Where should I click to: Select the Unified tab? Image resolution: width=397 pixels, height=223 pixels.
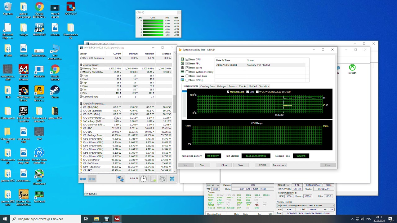pyautogui.click(x=253, y=86)
